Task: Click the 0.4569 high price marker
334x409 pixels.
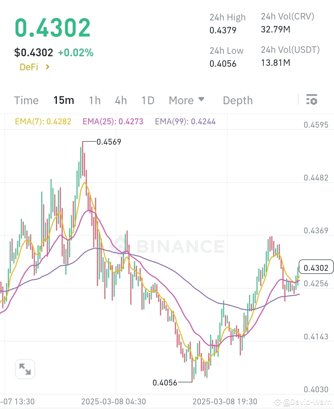Action: tap(109, 142)
